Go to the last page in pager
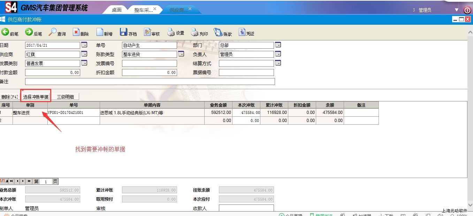Image resolution: width=473 pixels, height=216 pixels. coord(29,181)
